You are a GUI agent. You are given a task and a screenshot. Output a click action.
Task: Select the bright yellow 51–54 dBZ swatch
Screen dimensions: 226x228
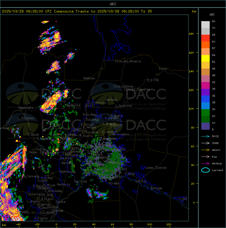(x=205, y=58)
